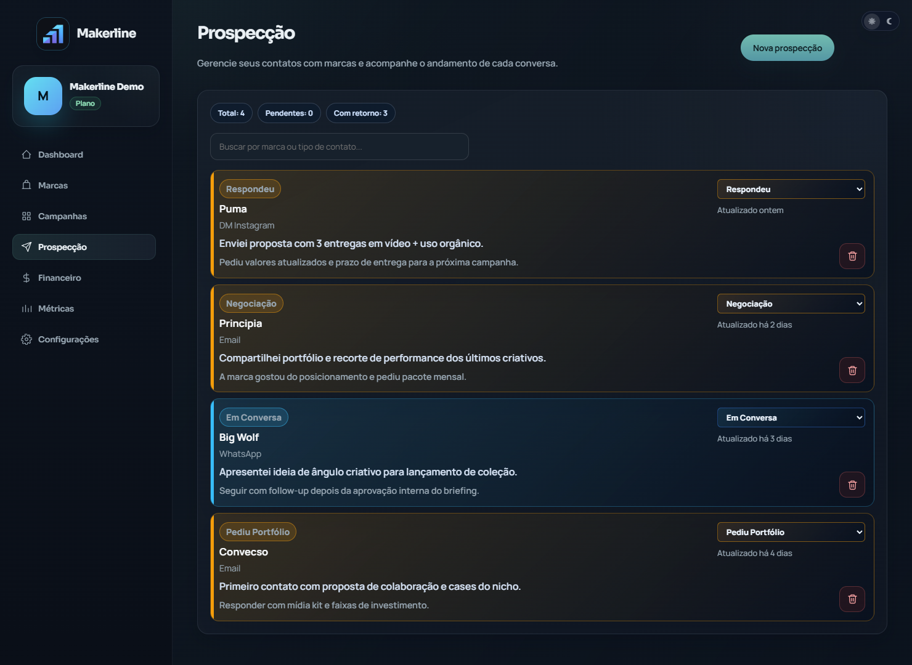Delete the Puma prospecting card

pos(852,256)
